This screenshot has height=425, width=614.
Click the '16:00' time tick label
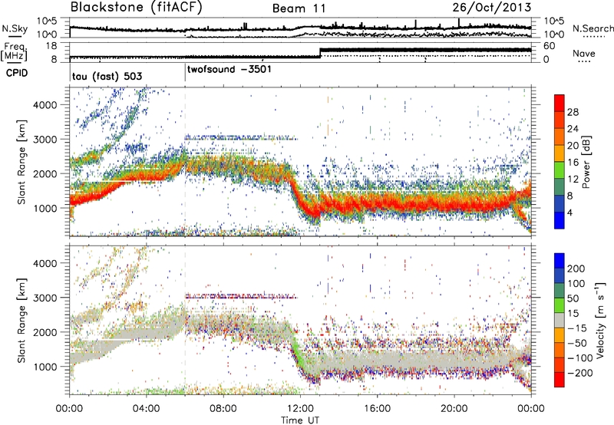(377, 409)
